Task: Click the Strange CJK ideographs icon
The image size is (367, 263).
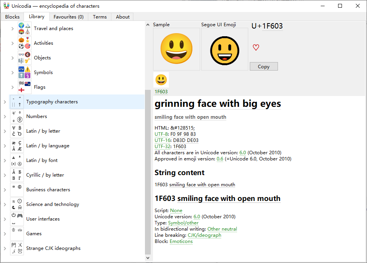Action: (17, 248)
